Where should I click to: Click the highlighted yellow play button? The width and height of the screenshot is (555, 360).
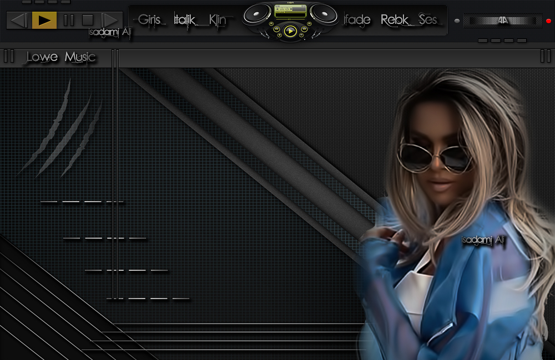coord(44,20)
